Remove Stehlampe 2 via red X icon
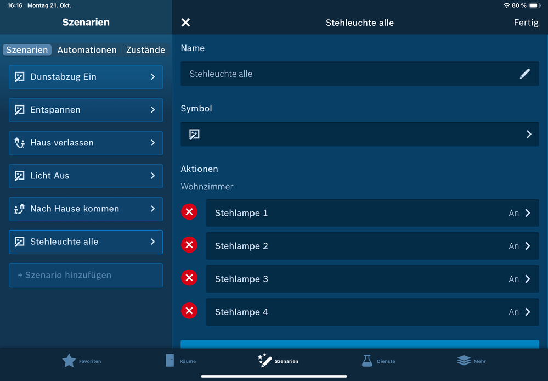 click(189, 245)
